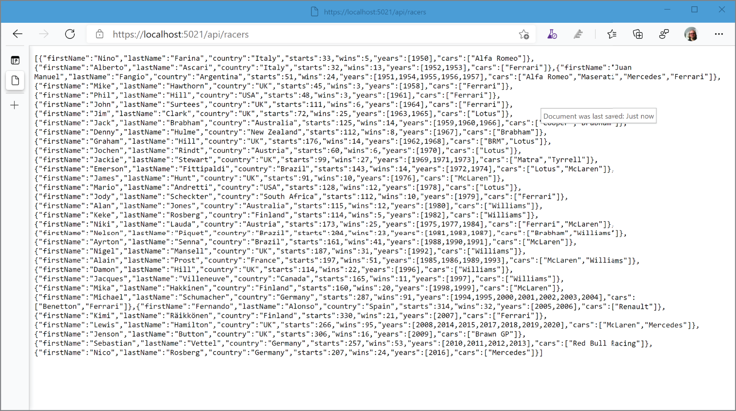
Task: View site information via the lock icon
Action: click(100, 34)
